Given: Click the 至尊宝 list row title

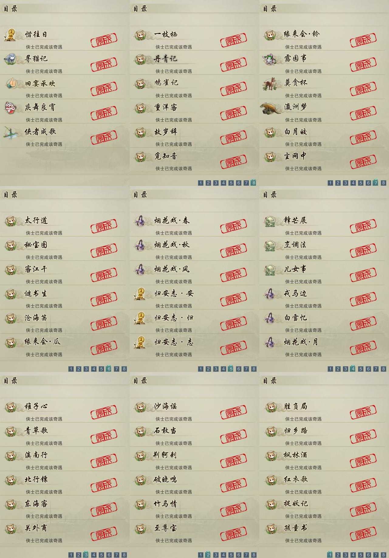Looking at the screenshot, I should pos(165,528).
